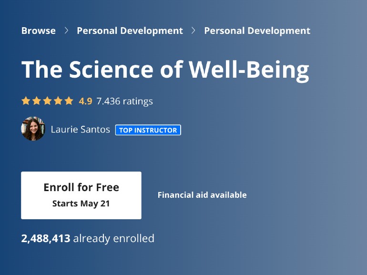367x275 pixels.
Task: Click the third rating star
Action: point(47,101)
